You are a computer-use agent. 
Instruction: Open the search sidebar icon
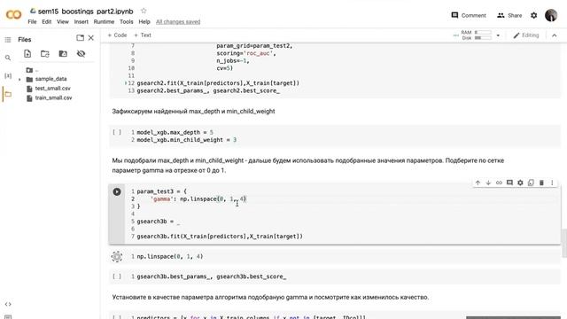tap(8, 58)
